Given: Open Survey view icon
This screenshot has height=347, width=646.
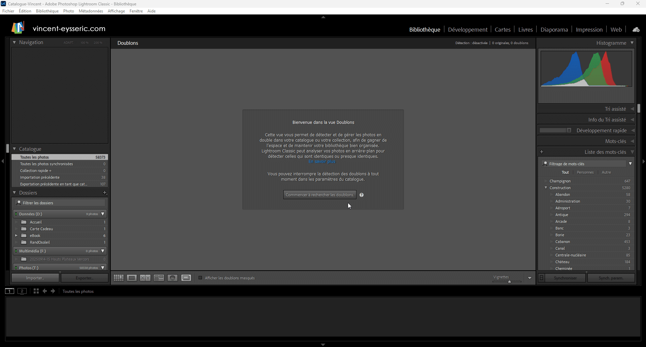Looking at the screenshot, I should (x=159, y=278).
